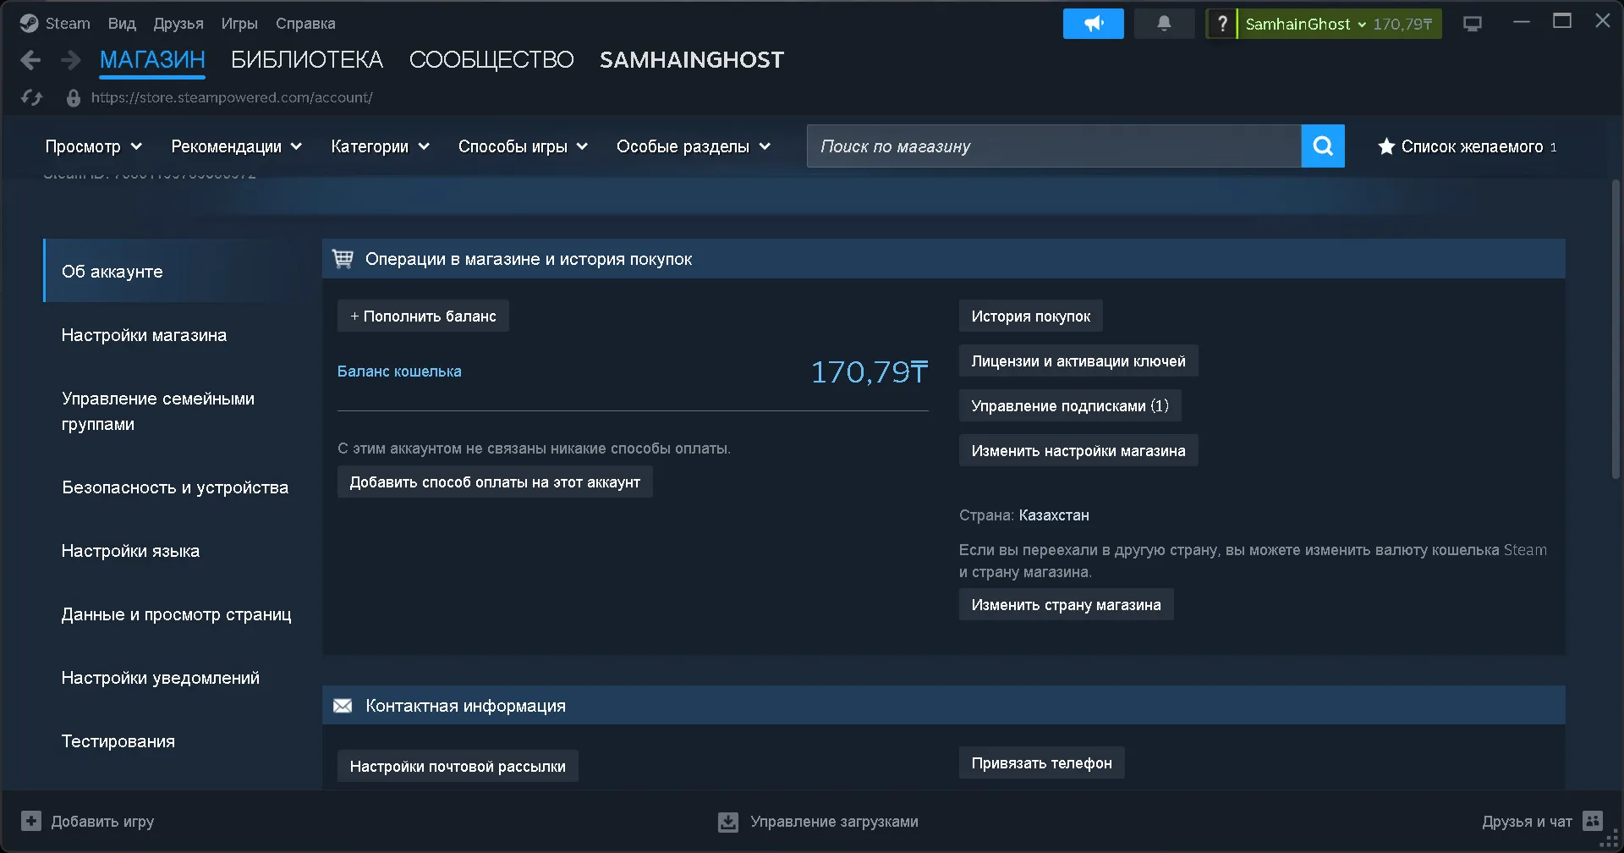Screen dimensions: 1624x853
Task: Go back with the left arrow
Action: [x=30, y=60]
